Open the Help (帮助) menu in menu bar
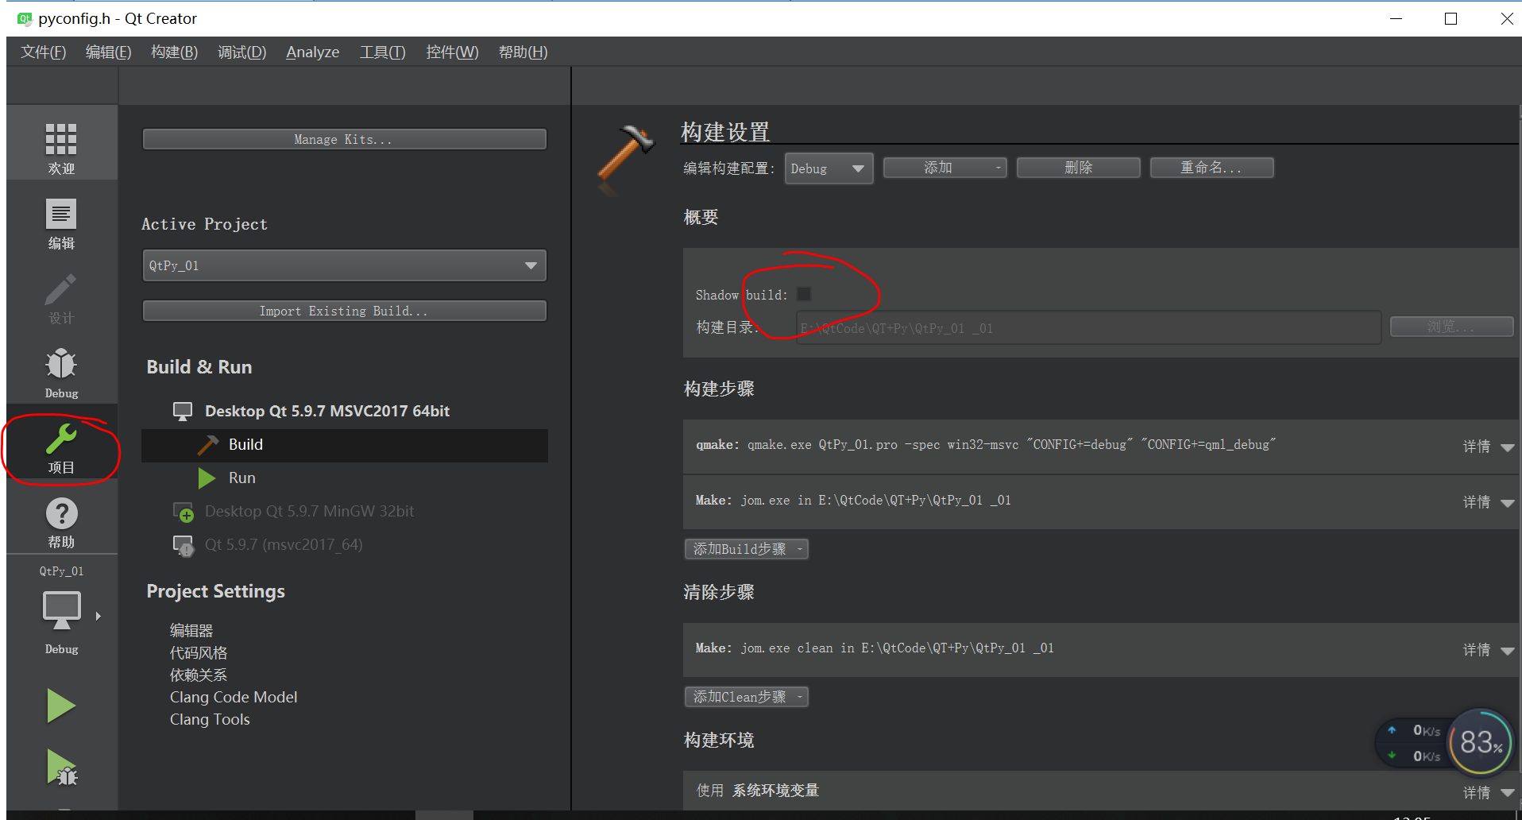The height and width of the screenshot is (820, 1522). [x=523, y=52]
